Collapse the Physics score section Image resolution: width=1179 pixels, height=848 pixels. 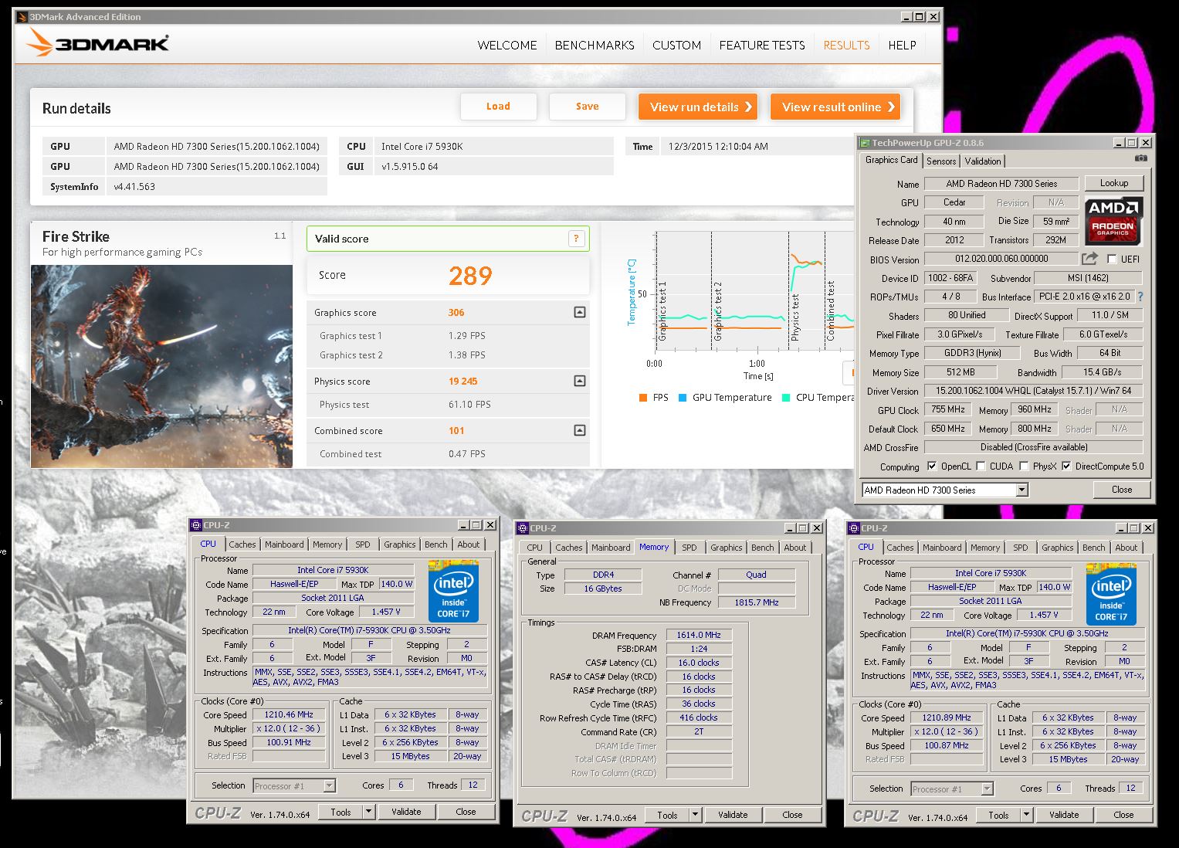(x=580, y=381)
